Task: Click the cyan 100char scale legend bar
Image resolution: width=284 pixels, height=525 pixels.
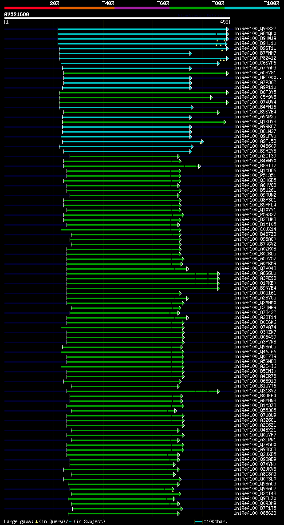Action: pyautogui.click(x=198, y=521)
